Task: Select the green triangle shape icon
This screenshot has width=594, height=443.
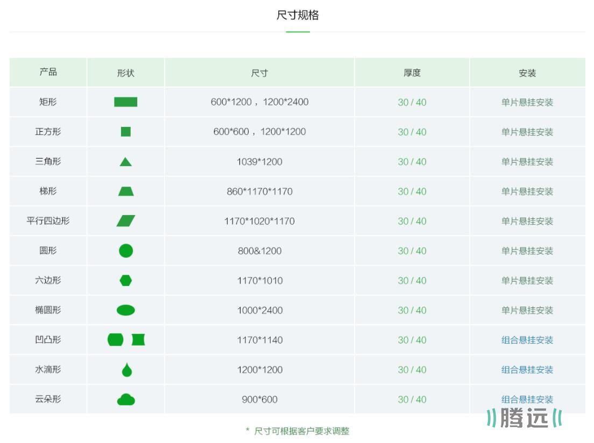Action: [125, 162]
